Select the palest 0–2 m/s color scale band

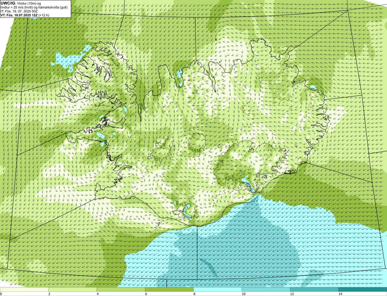pos(24,289)
